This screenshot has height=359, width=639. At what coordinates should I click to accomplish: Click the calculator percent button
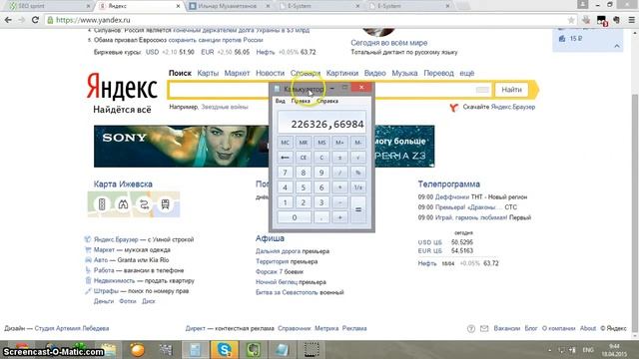point(358,173)
